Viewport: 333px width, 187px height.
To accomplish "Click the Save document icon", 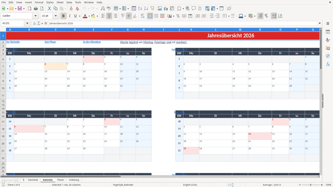I will coord(20,9).
